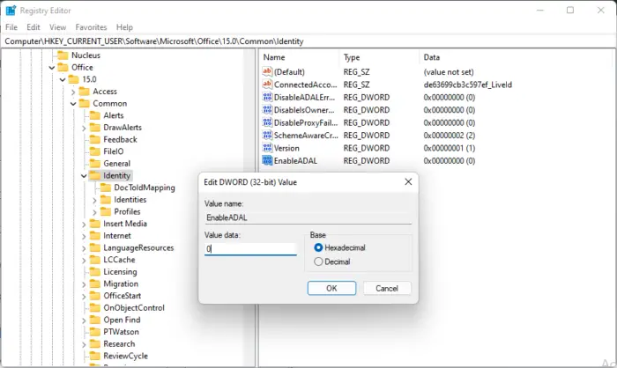Open the File menu

[11, 27]
